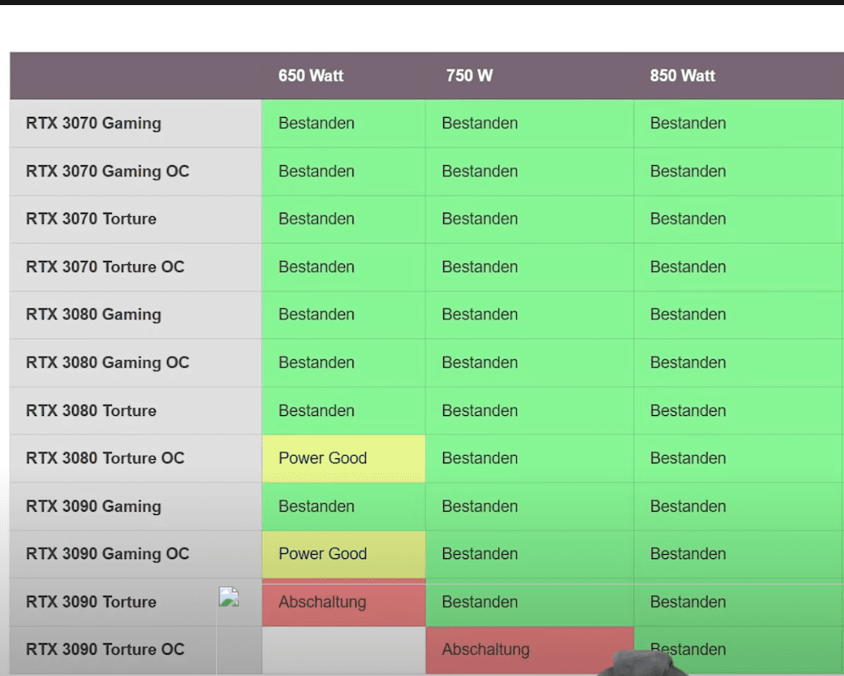Viewport: 844px width, 676px height.
Task: Click RTX 3070 Gaming 850 Watt Bestanden cell
Action: [x=739, y=123]
